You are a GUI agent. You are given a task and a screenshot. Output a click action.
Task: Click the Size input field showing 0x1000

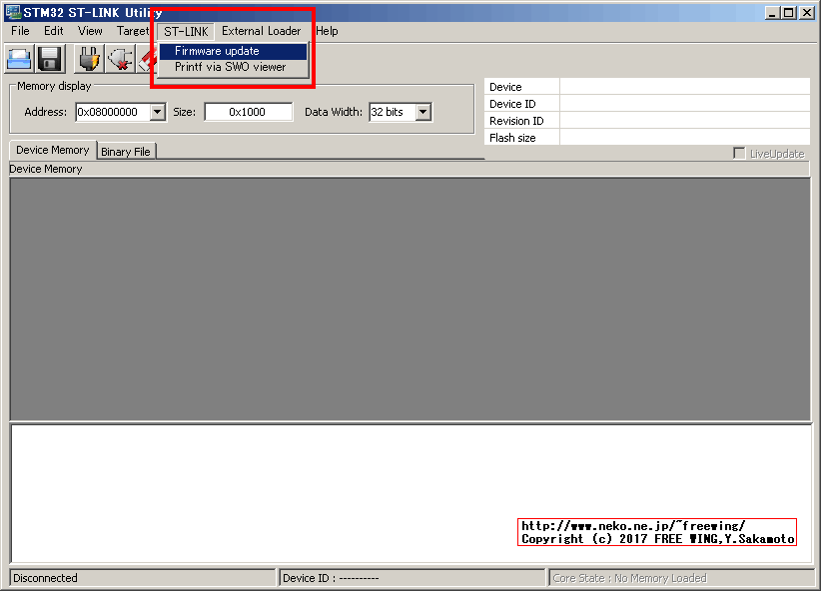pos(248,112)
